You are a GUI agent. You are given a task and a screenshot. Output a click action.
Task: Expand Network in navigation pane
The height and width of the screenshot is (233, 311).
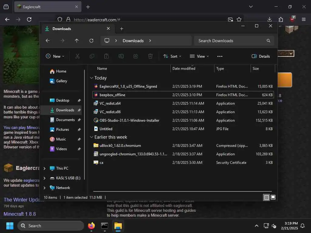pos(45,187)
